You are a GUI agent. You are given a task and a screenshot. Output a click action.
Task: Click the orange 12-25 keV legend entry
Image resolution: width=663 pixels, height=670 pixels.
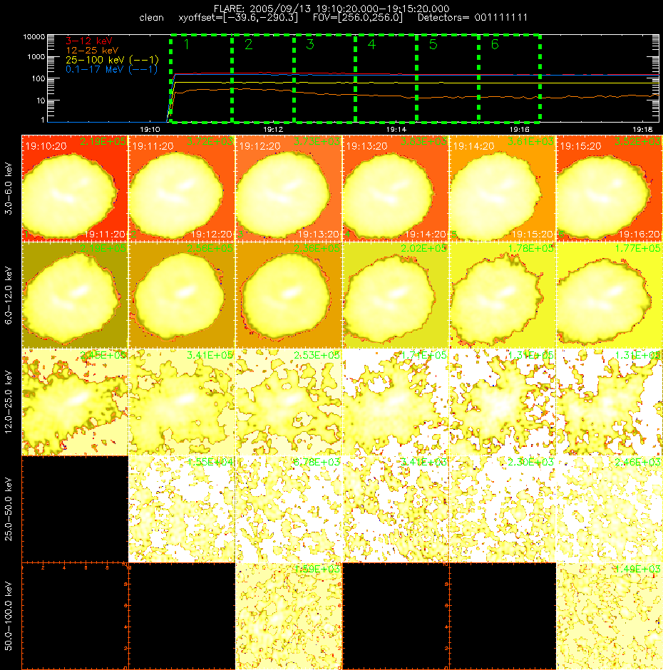(x=92, y=51)
